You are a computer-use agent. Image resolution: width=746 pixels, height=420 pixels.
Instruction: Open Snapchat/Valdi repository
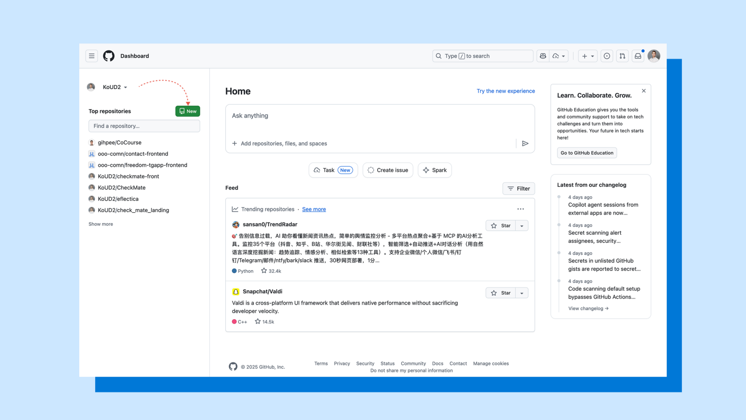tap(262, 292)
